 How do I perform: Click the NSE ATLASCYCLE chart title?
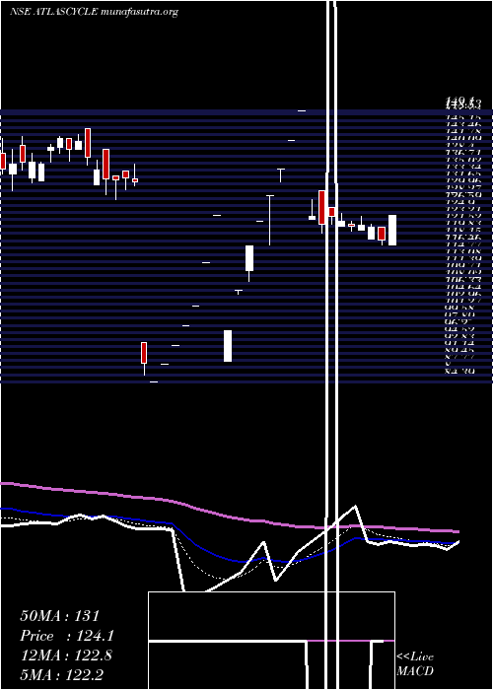click(94, 12)
